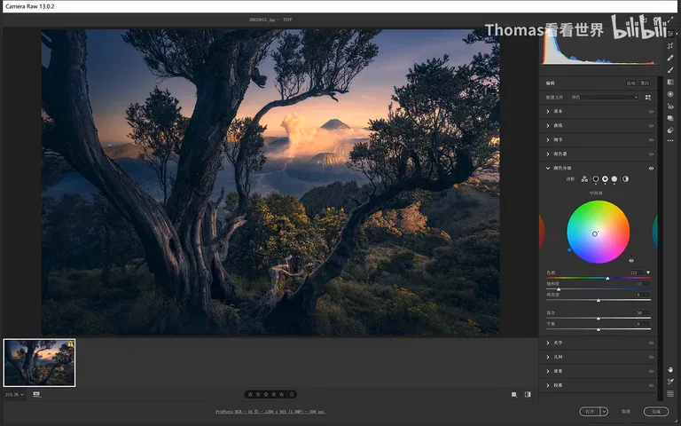Click the hue value input field
Screen dimensions: 681x426
(x=636, y=273)
